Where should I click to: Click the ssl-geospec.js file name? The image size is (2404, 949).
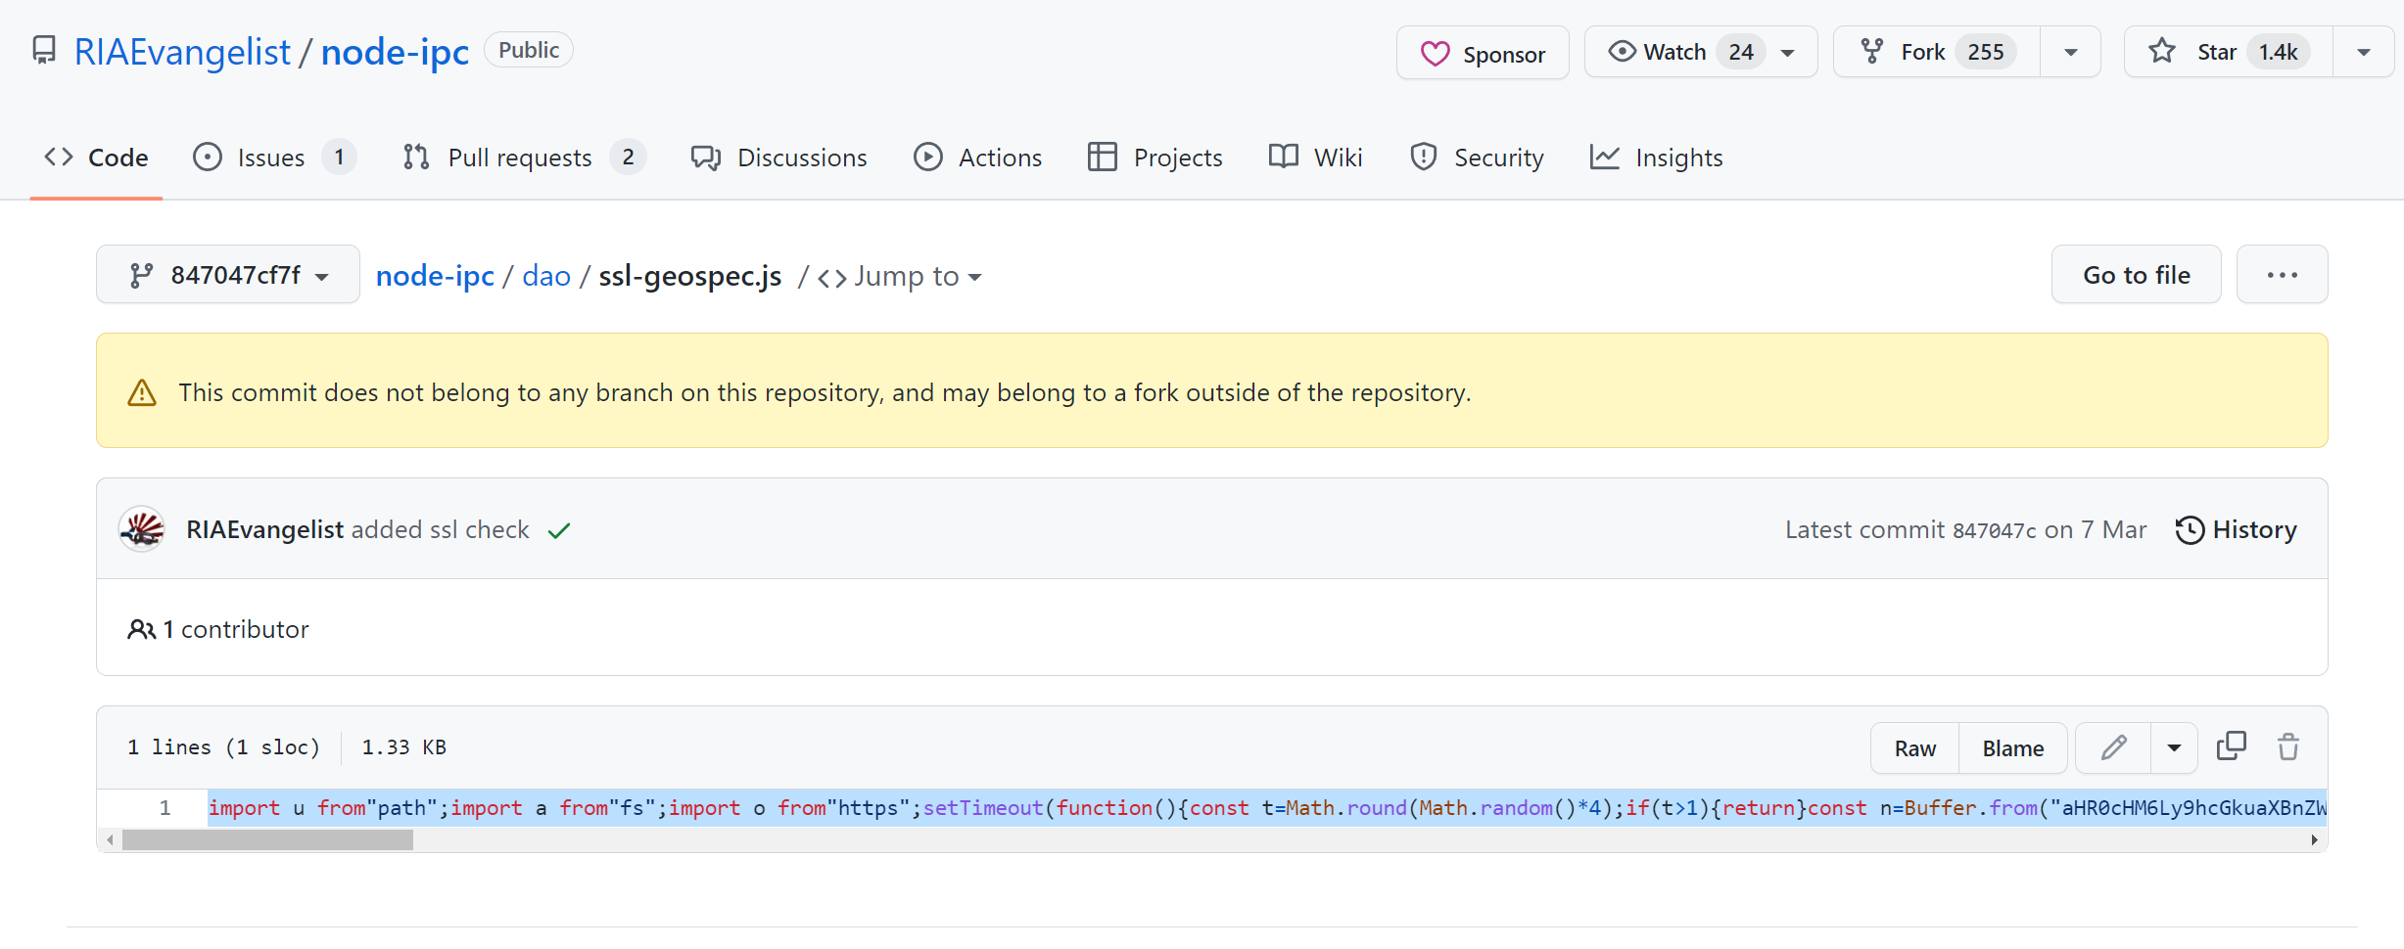coord(690,276)
